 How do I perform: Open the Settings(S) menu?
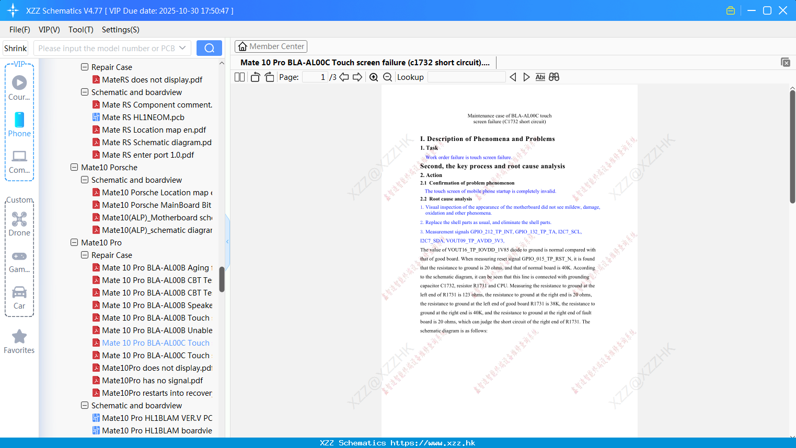(x=120, y=30)
